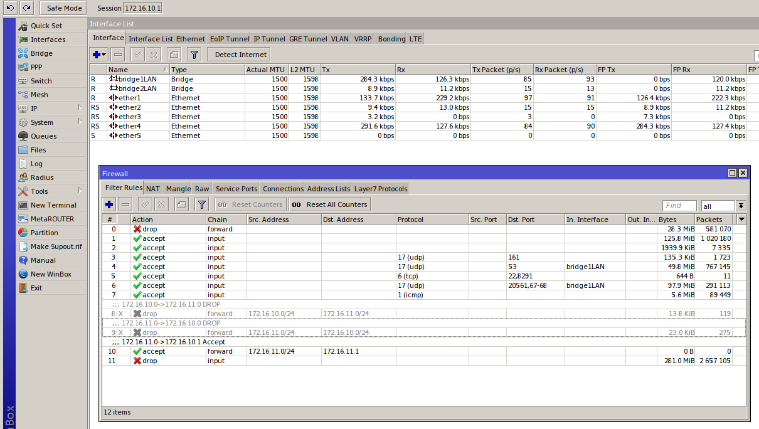Click the disable X in the Firewall toolbar

point(161,204)
